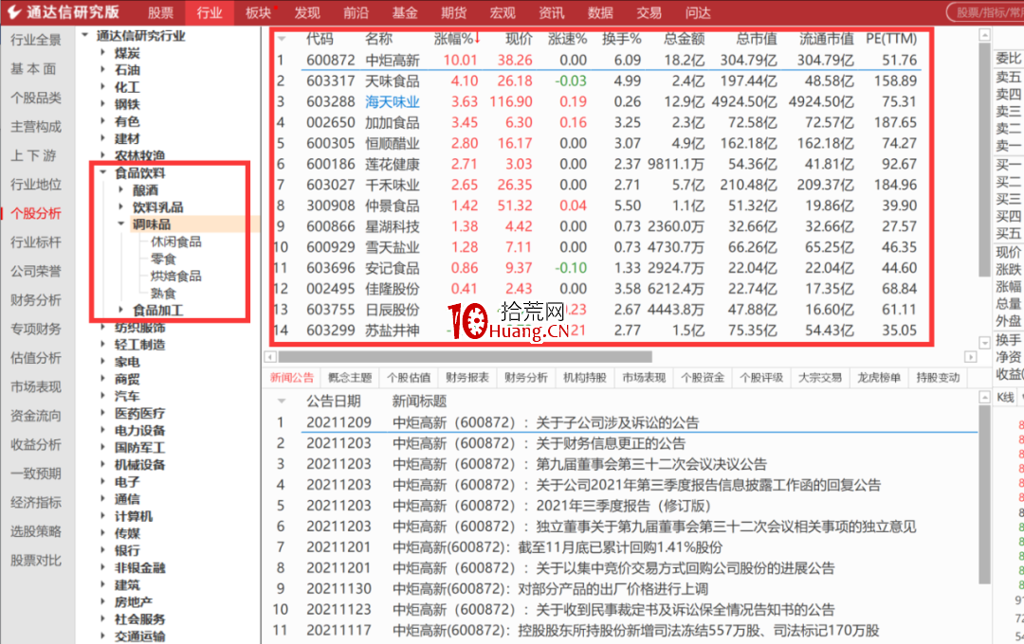Viewport: 1024px width, 644px height.
Task: Select 烘焙食品 in the industry tree
Action: tap(175, 276)
